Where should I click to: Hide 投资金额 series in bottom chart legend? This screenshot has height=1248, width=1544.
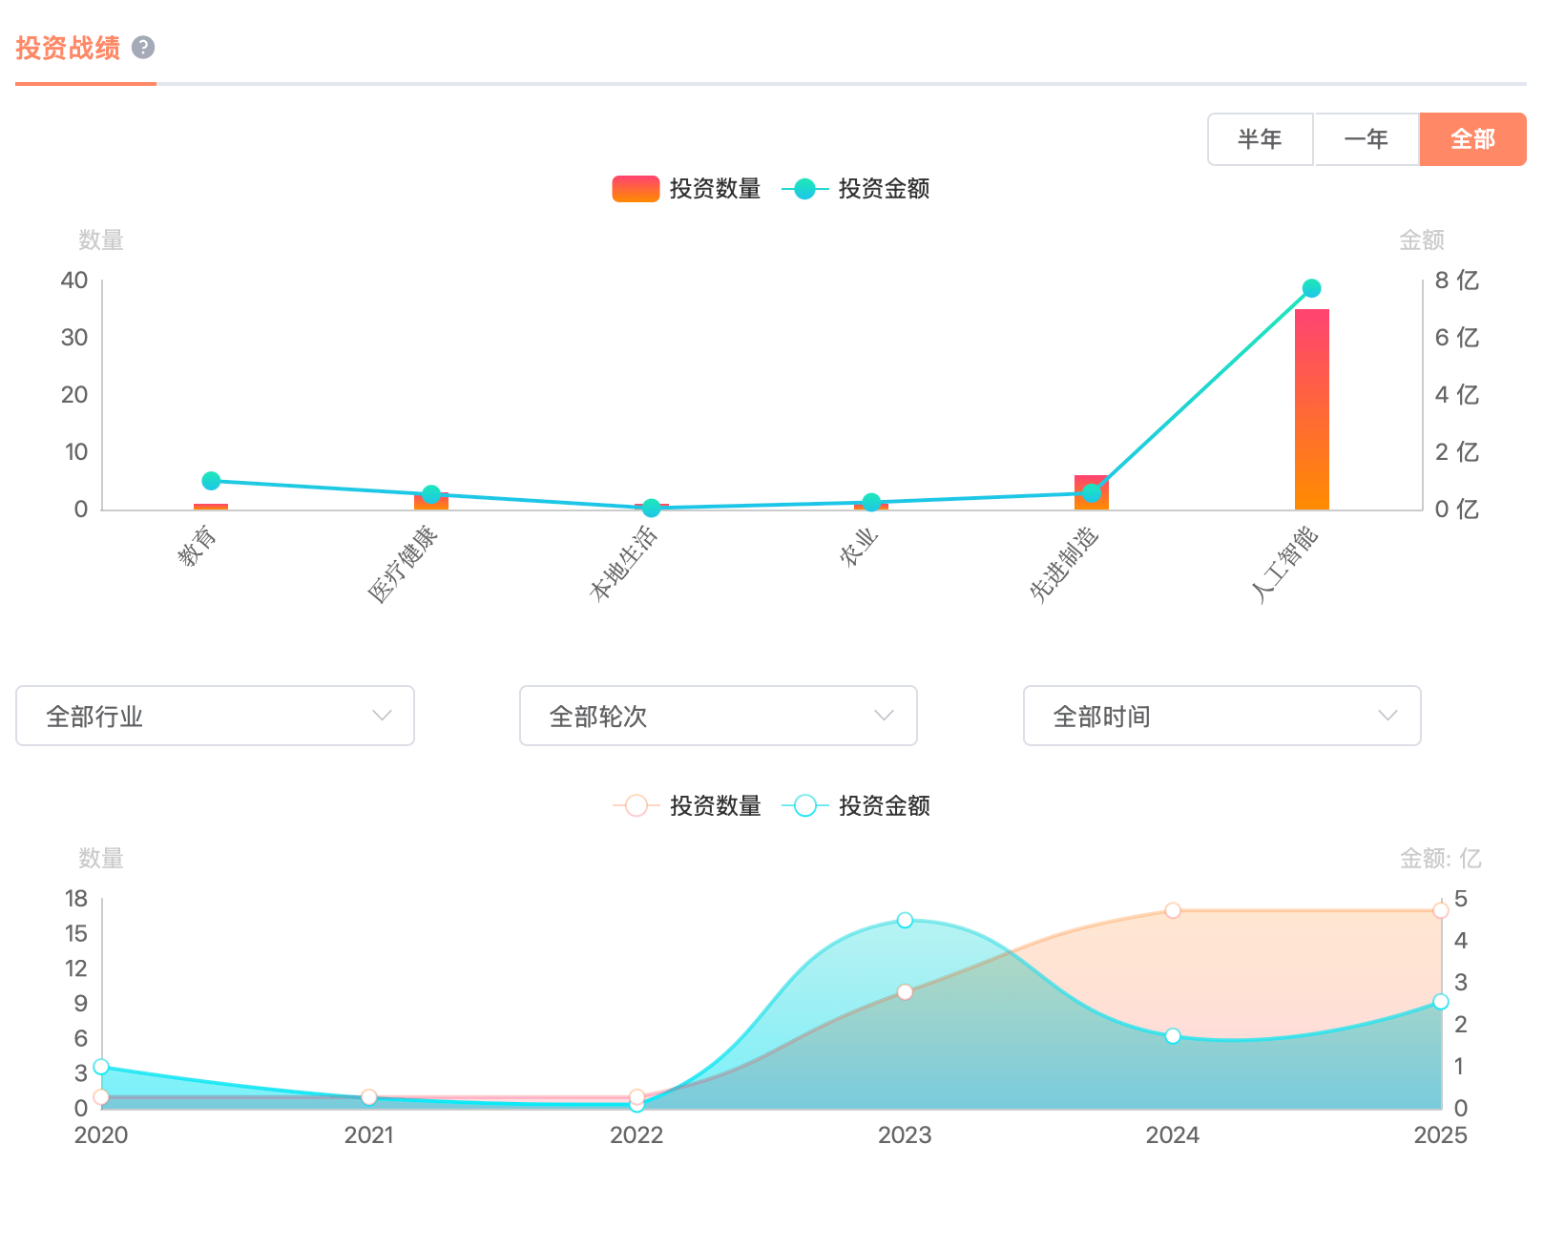856,806
